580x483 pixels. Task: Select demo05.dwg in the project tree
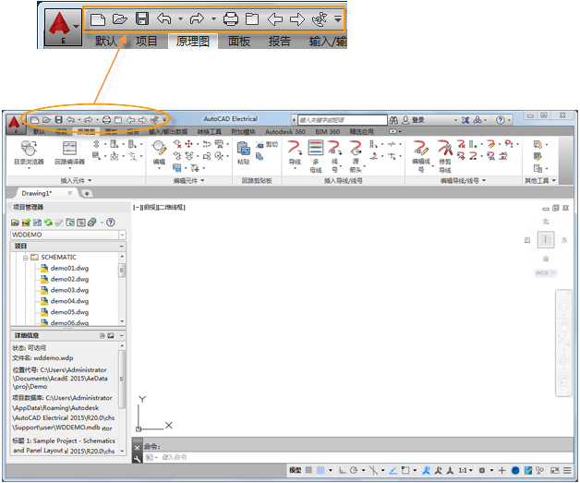69,312
